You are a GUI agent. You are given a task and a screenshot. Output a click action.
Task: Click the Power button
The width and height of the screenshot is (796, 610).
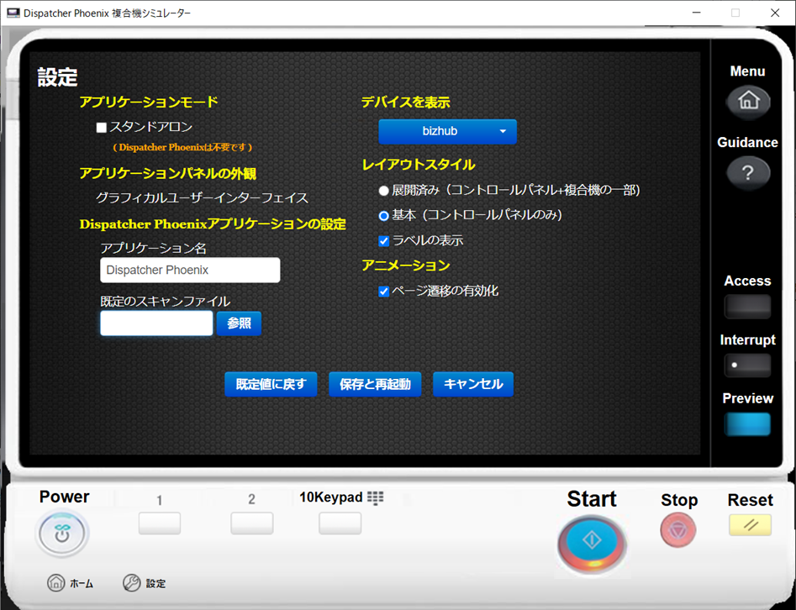pos(62,534)
